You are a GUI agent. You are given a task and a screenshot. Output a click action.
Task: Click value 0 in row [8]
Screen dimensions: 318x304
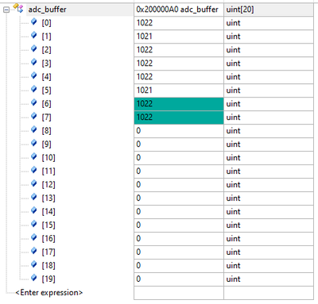tap(179, 131)
